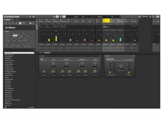
Task: Select the Distortion type tag
Action: tap(21, 35)
